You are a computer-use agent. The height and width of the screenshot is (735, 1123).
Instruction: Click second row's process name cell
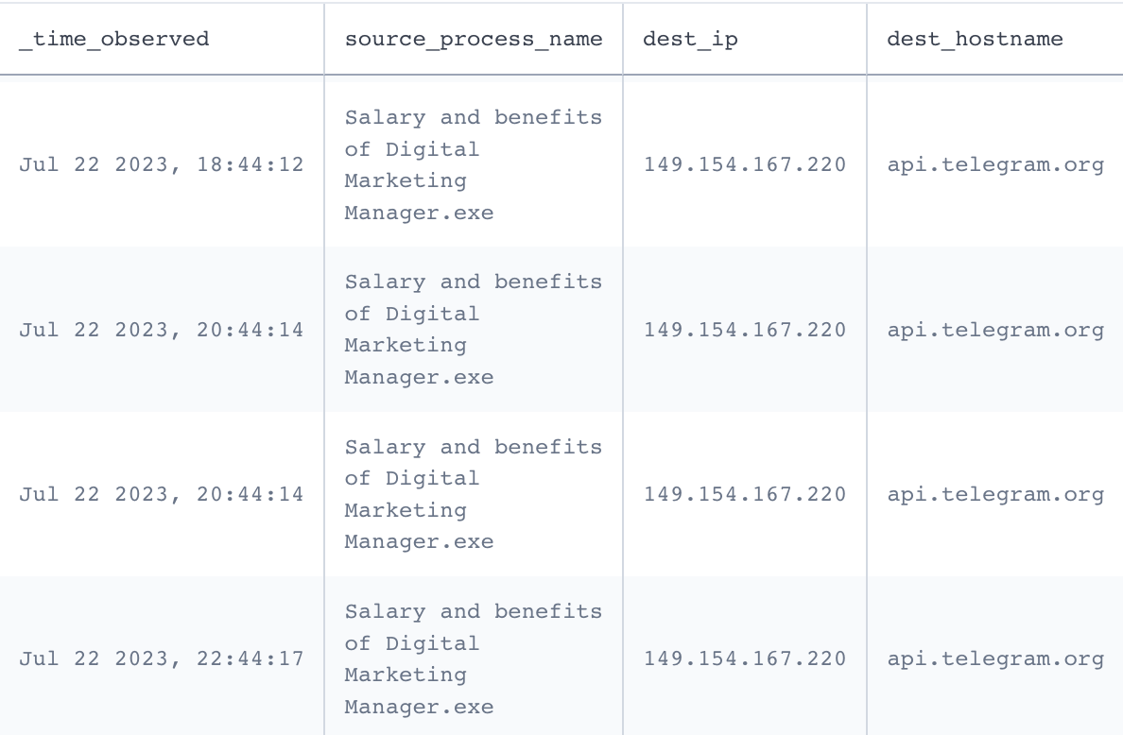pyautogui.click(x=474, y=329)
